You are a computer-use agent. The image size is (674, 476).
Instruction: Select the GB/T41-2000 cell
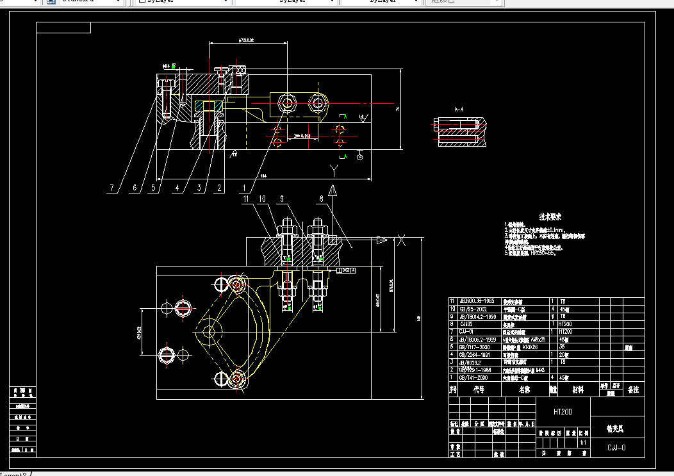coord(473,378)
